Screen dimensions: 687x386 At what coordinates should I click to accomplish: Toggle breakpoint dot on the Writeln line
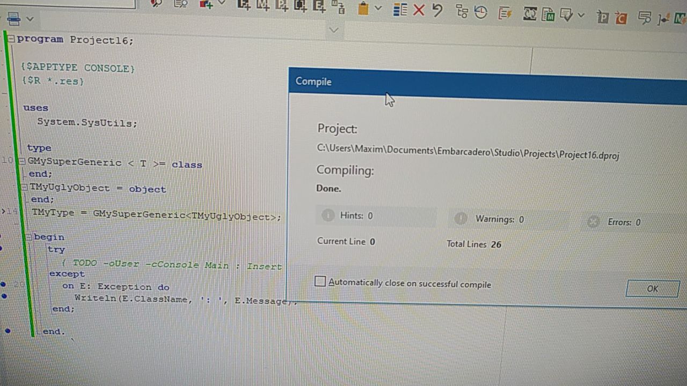5,296
